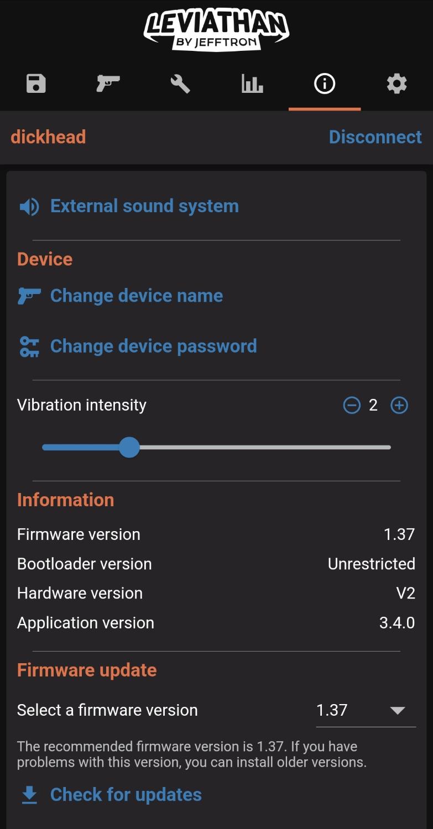Open External sound system settings
Screen dimensions: 433x829
(144, 206)
